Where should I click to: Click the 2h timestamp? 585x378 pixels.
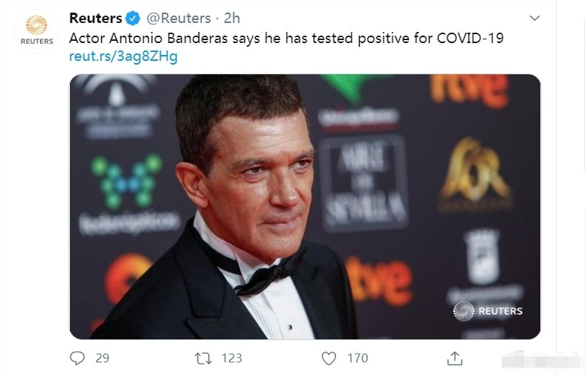(x=232, y=18)
